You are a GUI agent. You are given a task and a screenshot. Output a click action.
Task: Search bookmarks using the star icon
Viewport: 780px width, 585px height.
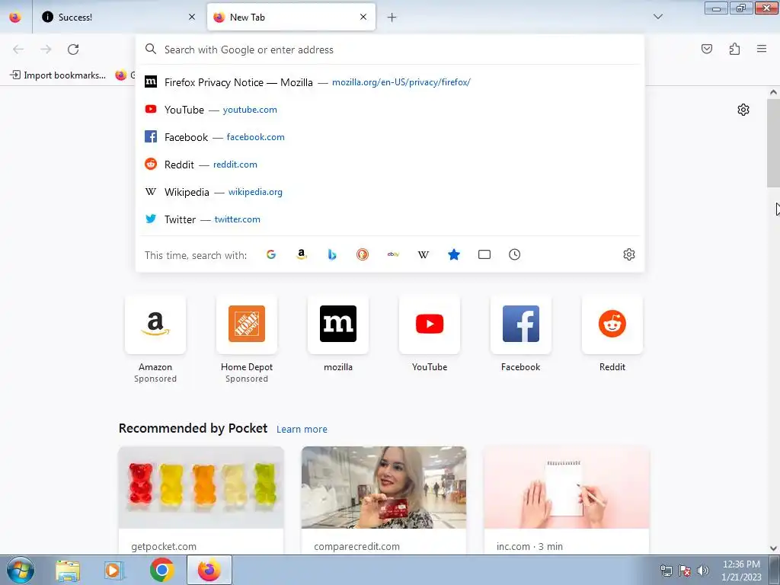(454, 254)
